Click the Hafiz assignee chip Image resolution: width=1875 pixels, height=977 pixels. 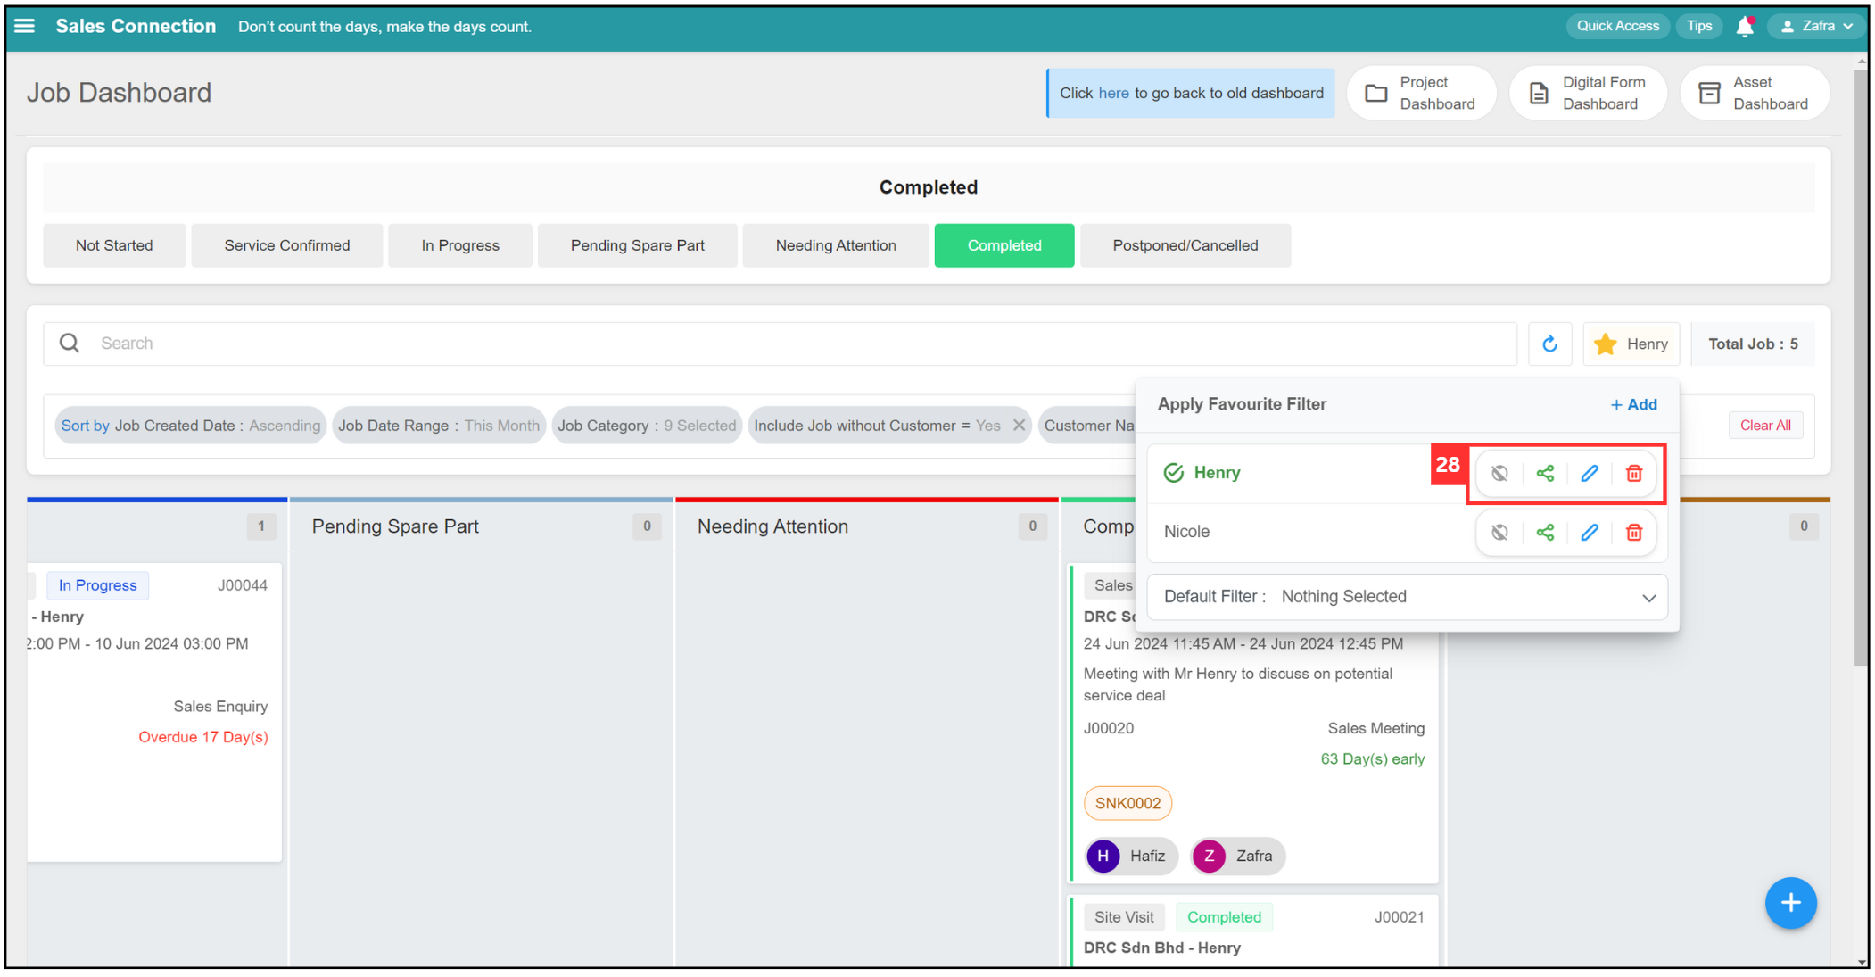pyautogui.click(x=1131, y=856)
